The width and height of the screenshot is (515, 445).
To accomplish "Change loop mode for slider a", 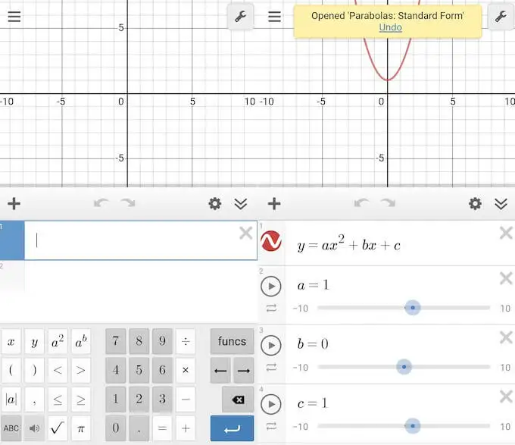I will [271, 309].
